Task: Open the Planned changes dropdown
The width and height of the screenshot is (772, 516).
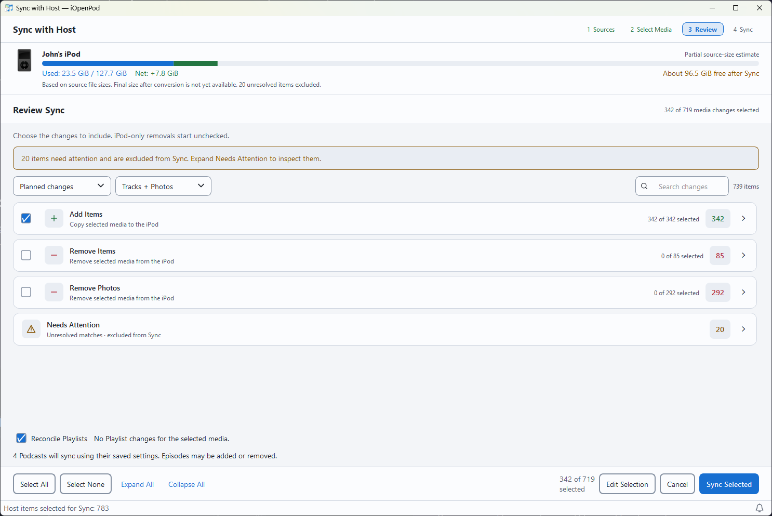Action: coord(62,186)
